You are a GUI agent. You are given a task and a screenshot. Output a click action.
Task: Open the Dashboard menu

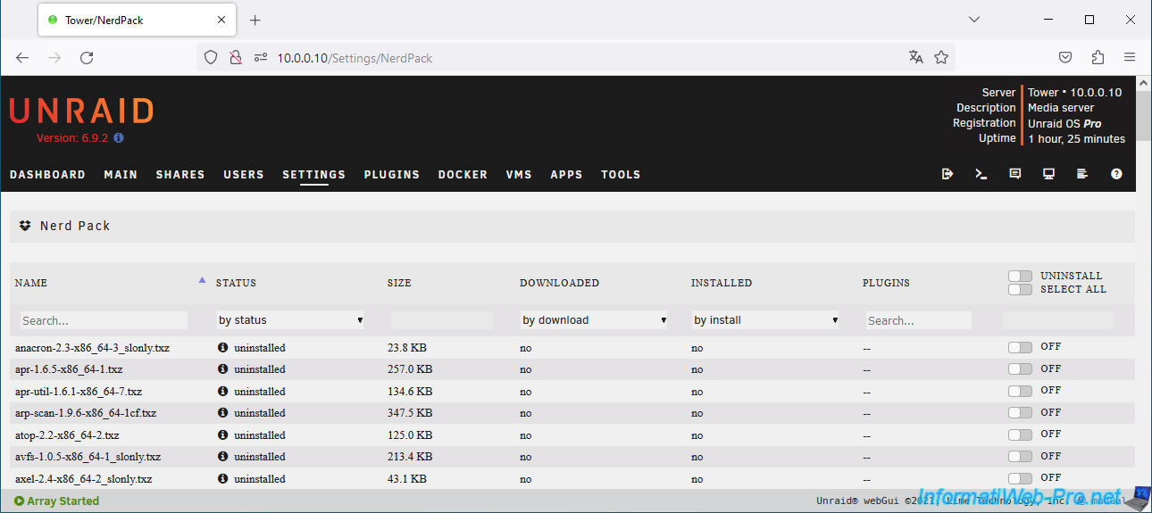pos(47,174)
